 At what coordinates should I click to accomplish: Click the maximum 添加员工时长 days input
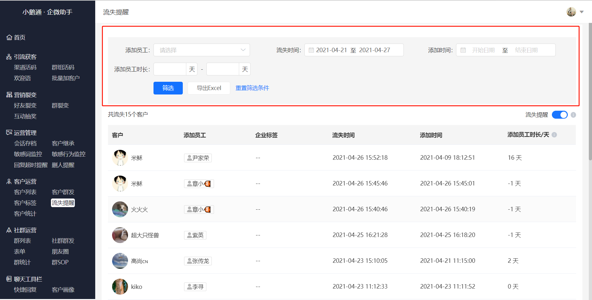[x=223, y=69]
